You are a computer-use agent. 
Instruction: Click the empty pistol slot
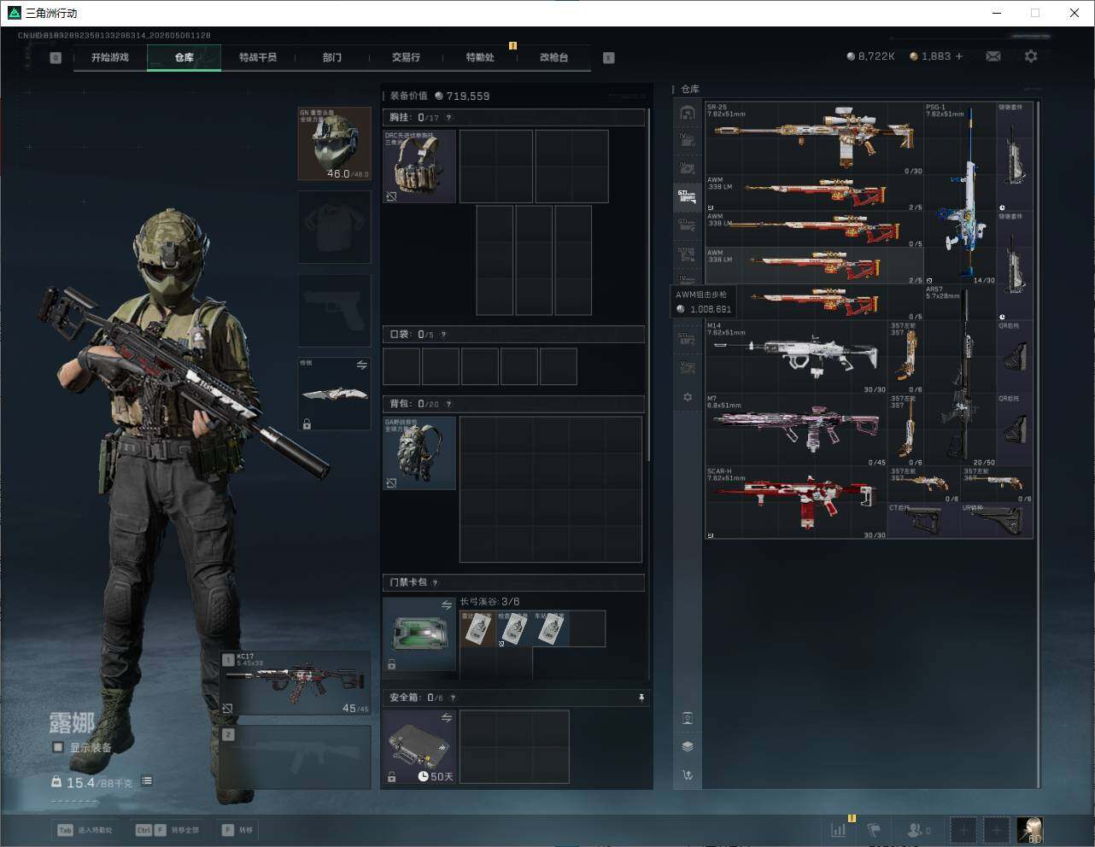[x=334, y=311]
